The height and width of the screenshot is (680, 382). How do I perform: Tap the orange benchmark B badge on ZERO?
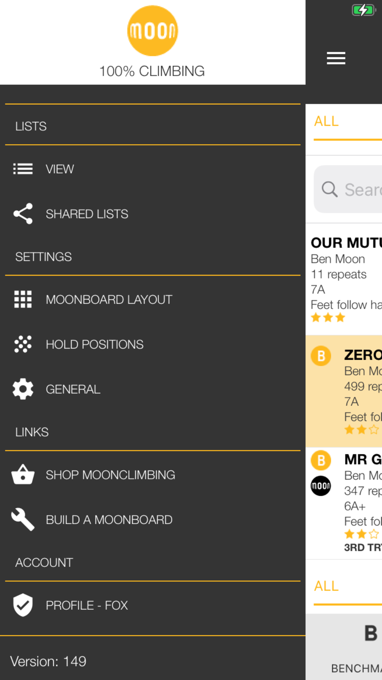[321, 356]
